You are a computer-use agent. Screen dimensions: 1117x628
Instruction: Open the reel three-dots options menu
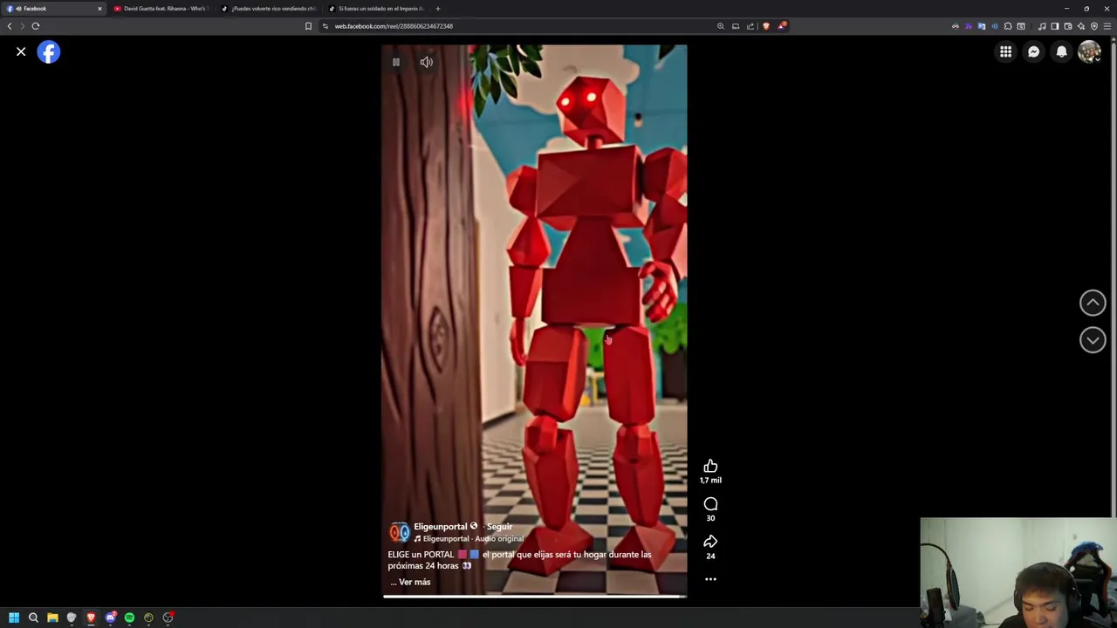[x=710, y=579]
